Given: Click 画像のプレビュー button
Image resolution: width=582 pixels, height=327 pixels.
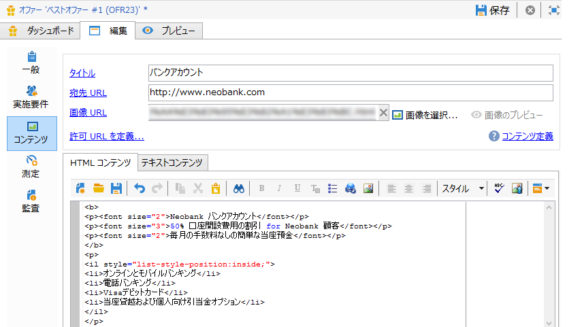Looking at the screenshot, I should 507,115.
